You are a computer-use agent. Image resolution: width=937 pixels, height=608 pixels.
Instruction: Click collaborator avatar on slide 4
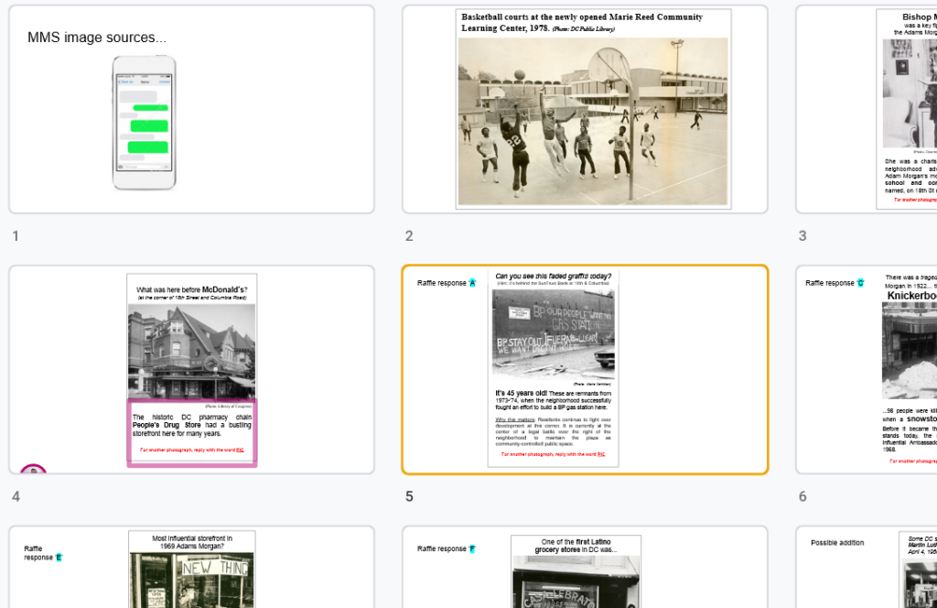(x=33, y=468)
